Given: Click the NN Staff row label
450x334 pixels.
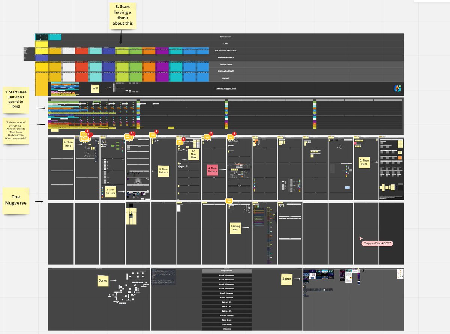Looking at the screenshot, I should click(x=226, y=78).
